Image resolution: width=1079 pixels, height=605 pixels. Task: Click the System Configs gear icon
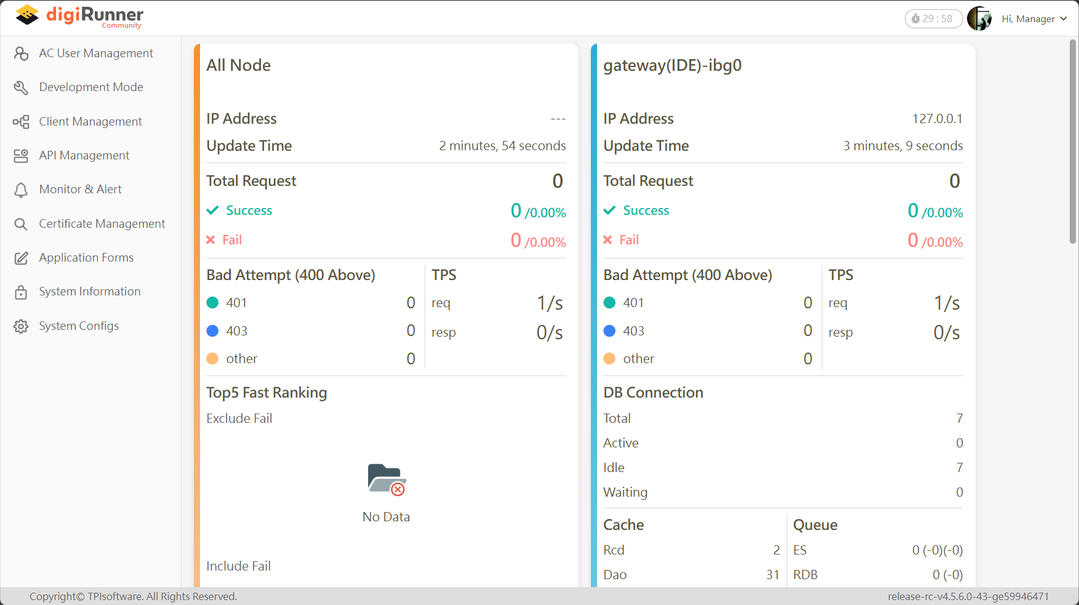coord(21,326)
